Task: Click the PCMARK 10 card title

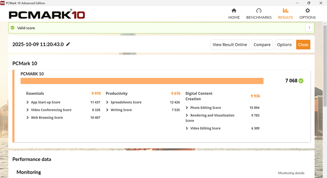Action: [32, 74]
